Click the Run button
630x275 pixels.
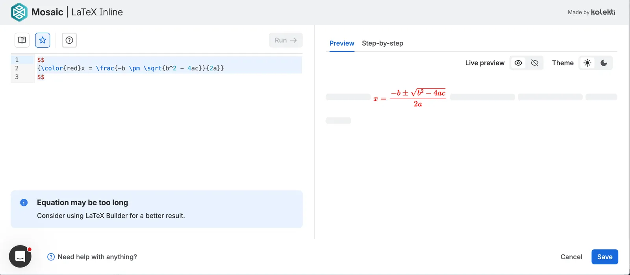tap(286, 40)
